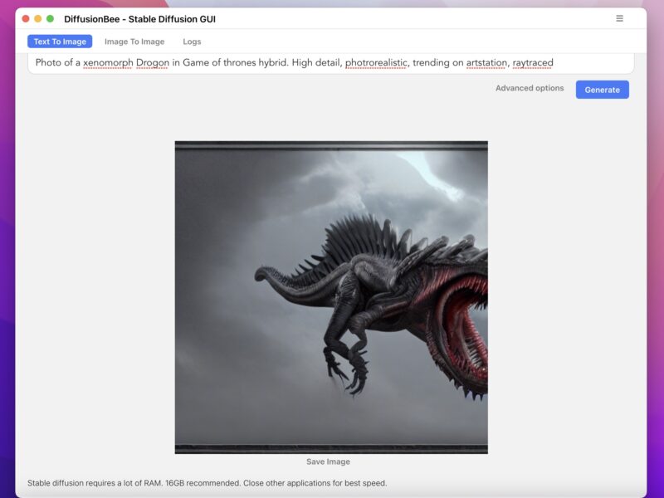Viewport: 664px width, 498px height.
Task: Click the red close window button
Action: 26,18
